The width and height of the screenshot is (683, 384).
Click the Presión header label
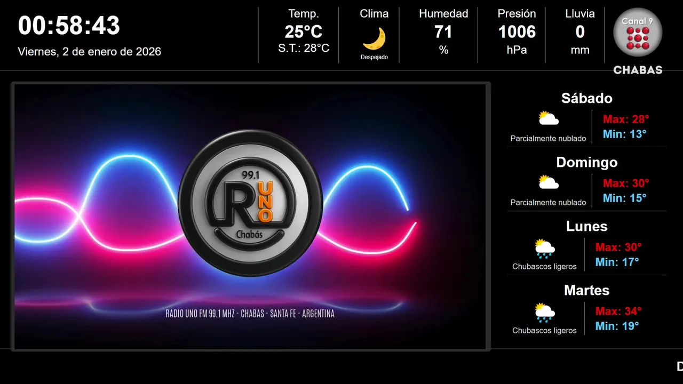pos(517,14)
